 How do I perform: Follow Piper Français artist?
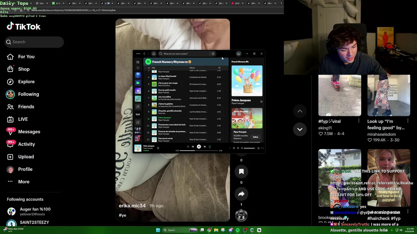255,137
